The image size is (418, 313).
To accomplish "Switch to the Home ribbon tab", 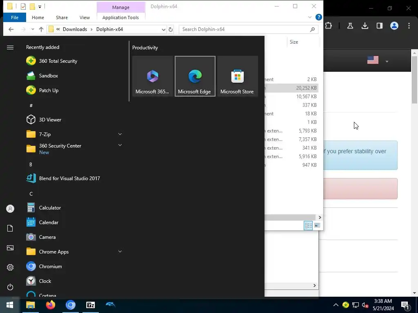I will pos(38,17).
